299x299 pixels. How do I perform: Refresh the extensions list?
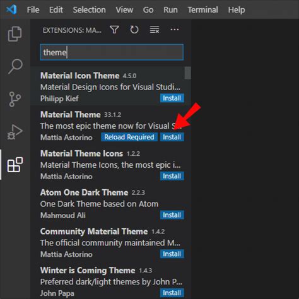point(134,30)
